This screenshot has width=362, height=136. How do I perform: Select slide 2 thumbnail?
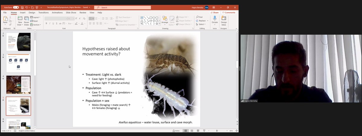[x=18, y=42]
